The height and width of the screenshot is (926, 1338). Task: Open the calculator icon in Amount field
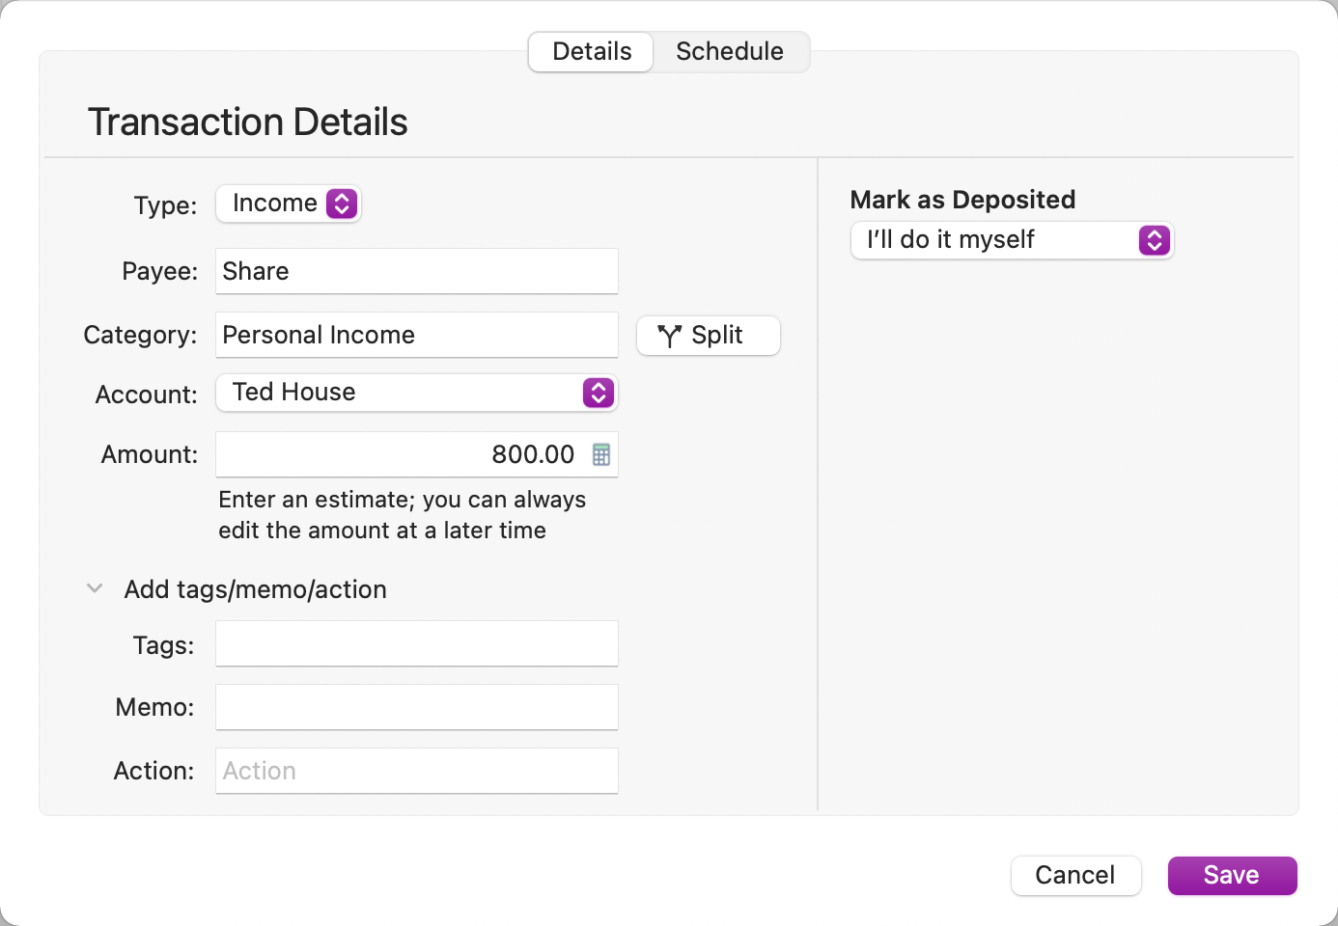click(600, 454)
